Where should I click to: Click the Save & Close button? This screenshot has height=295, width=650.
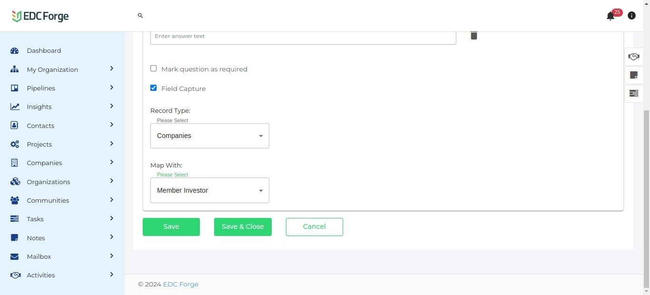click(x=243, y=227)
